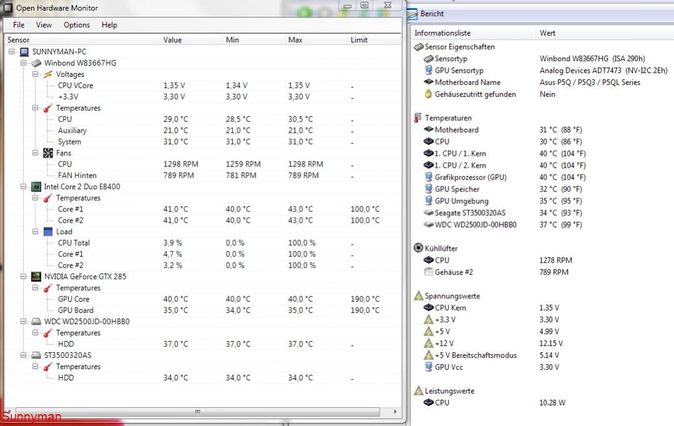Open the View menu
Viewport: 674px width, 426px height.
click(x=44, y=25)
